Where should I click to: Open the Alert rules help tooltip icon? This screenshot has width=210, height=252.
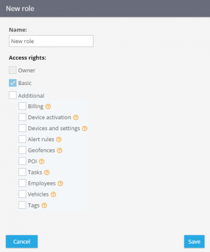click(x=59, y=140)
